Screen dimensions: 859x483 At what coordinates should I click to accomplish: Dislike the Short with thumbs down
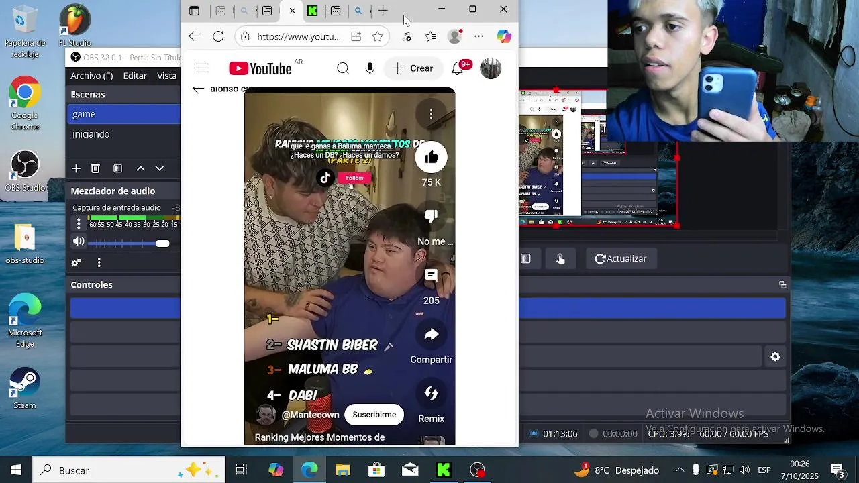432,216
